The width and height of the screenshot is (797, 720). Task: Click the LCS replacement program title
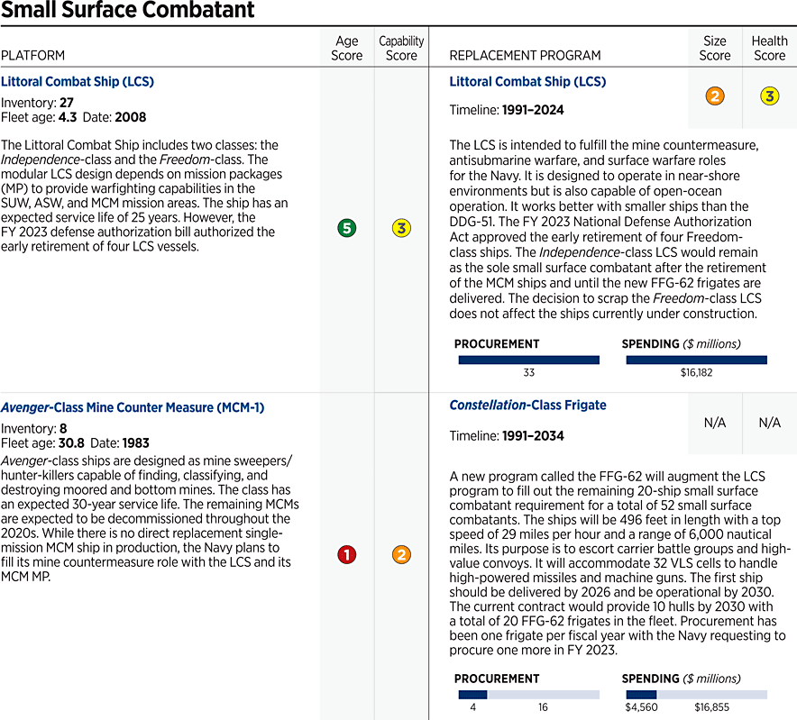pyautogui.click(x=527, y=82)
